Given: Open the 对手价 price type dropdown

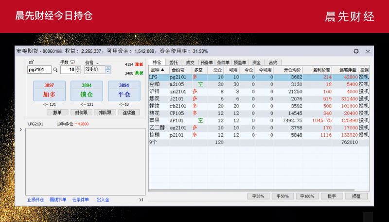Looking at the screenshot, I should (108, 70).
